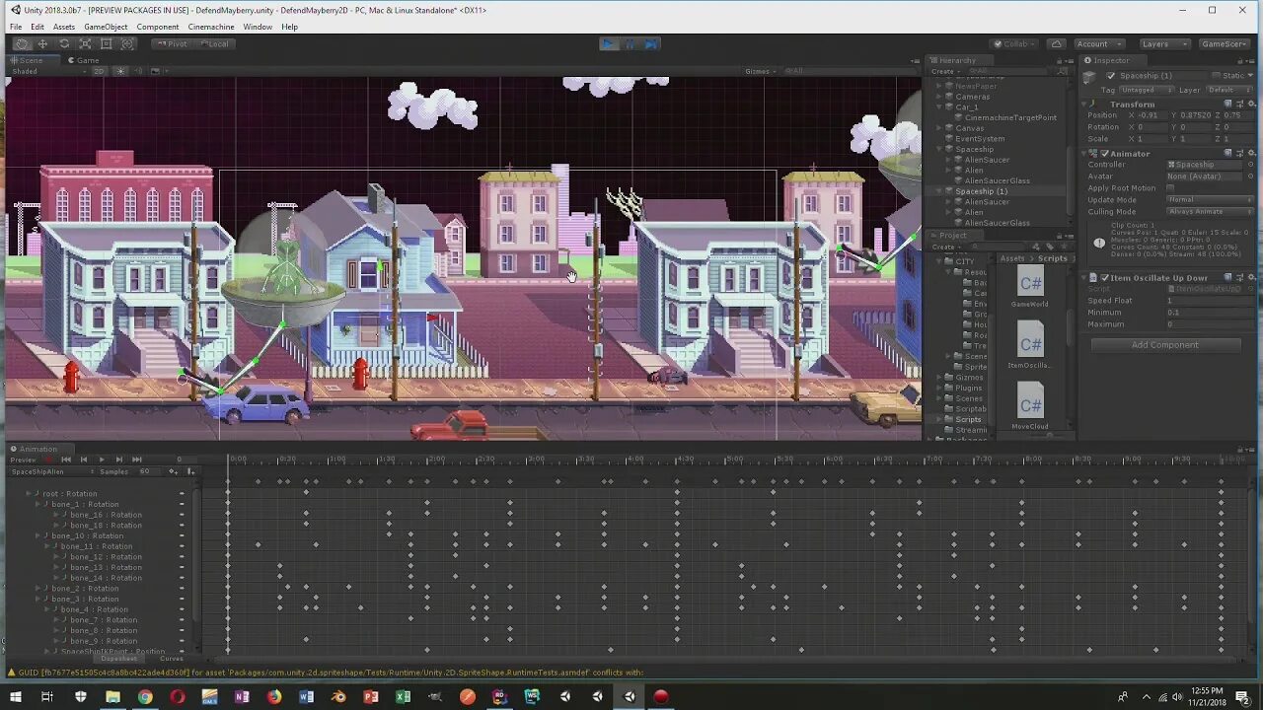
Task: Toggle Pivot handle position
Action: coord(171,43)
